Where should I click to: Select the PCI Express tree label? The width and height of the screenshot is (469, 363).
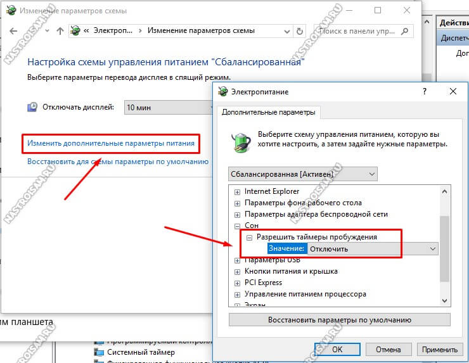(263, 283)
